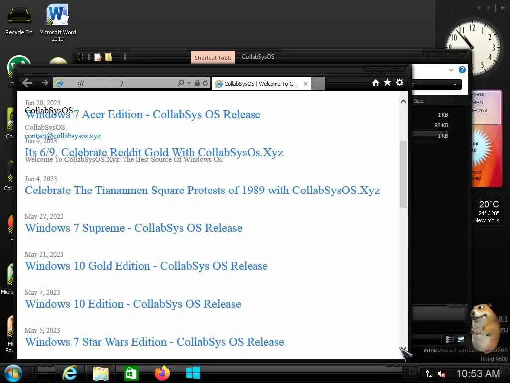Image resolution: width=510 pixels, height=383 pixels.
Task: Open the address bar dropdown arrow
Action: click(189, 83)
